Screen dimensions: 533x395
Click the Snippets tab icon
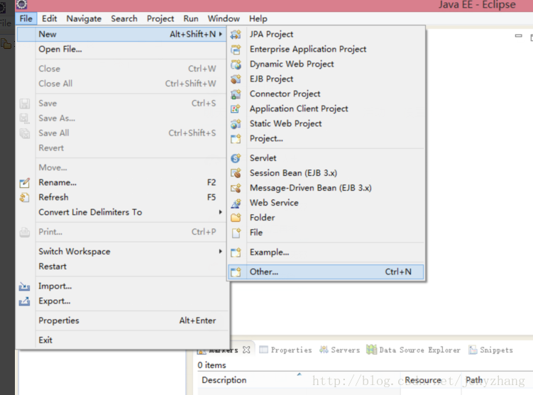pos(473,350)
